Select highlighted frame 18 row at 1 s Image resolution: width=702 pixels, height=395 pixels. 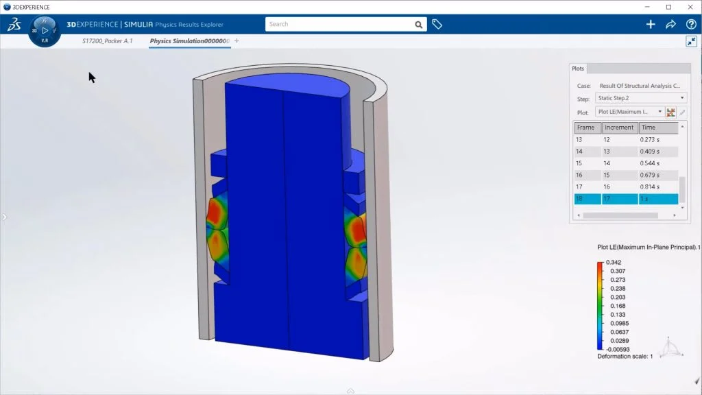pos(626,199)
